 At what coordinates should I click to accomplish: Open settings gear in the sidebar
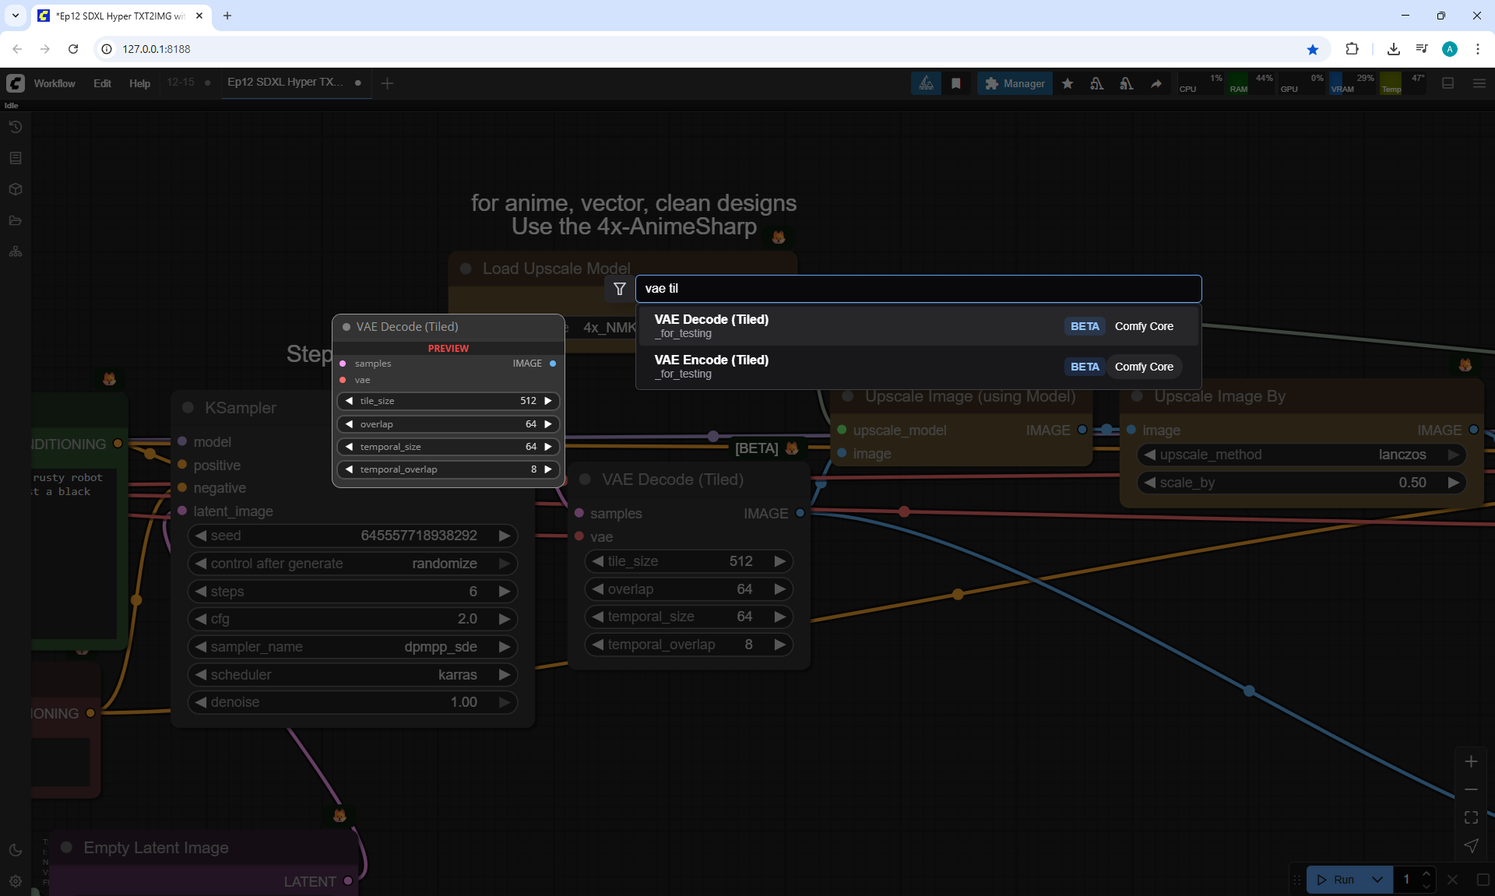pos(16,881)
